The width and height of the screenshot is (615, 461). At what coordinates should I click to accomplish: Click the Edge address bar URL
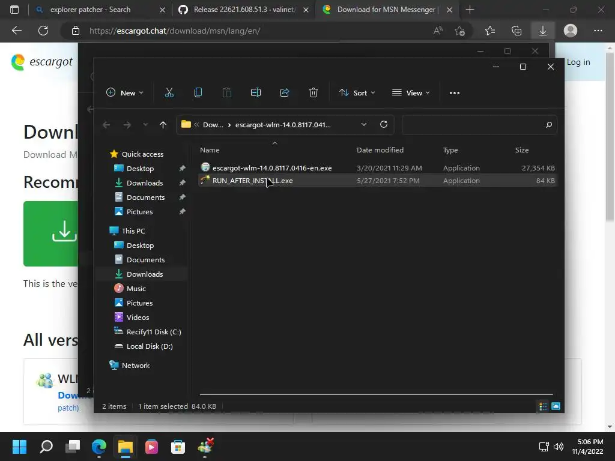[x=175, y=31]
